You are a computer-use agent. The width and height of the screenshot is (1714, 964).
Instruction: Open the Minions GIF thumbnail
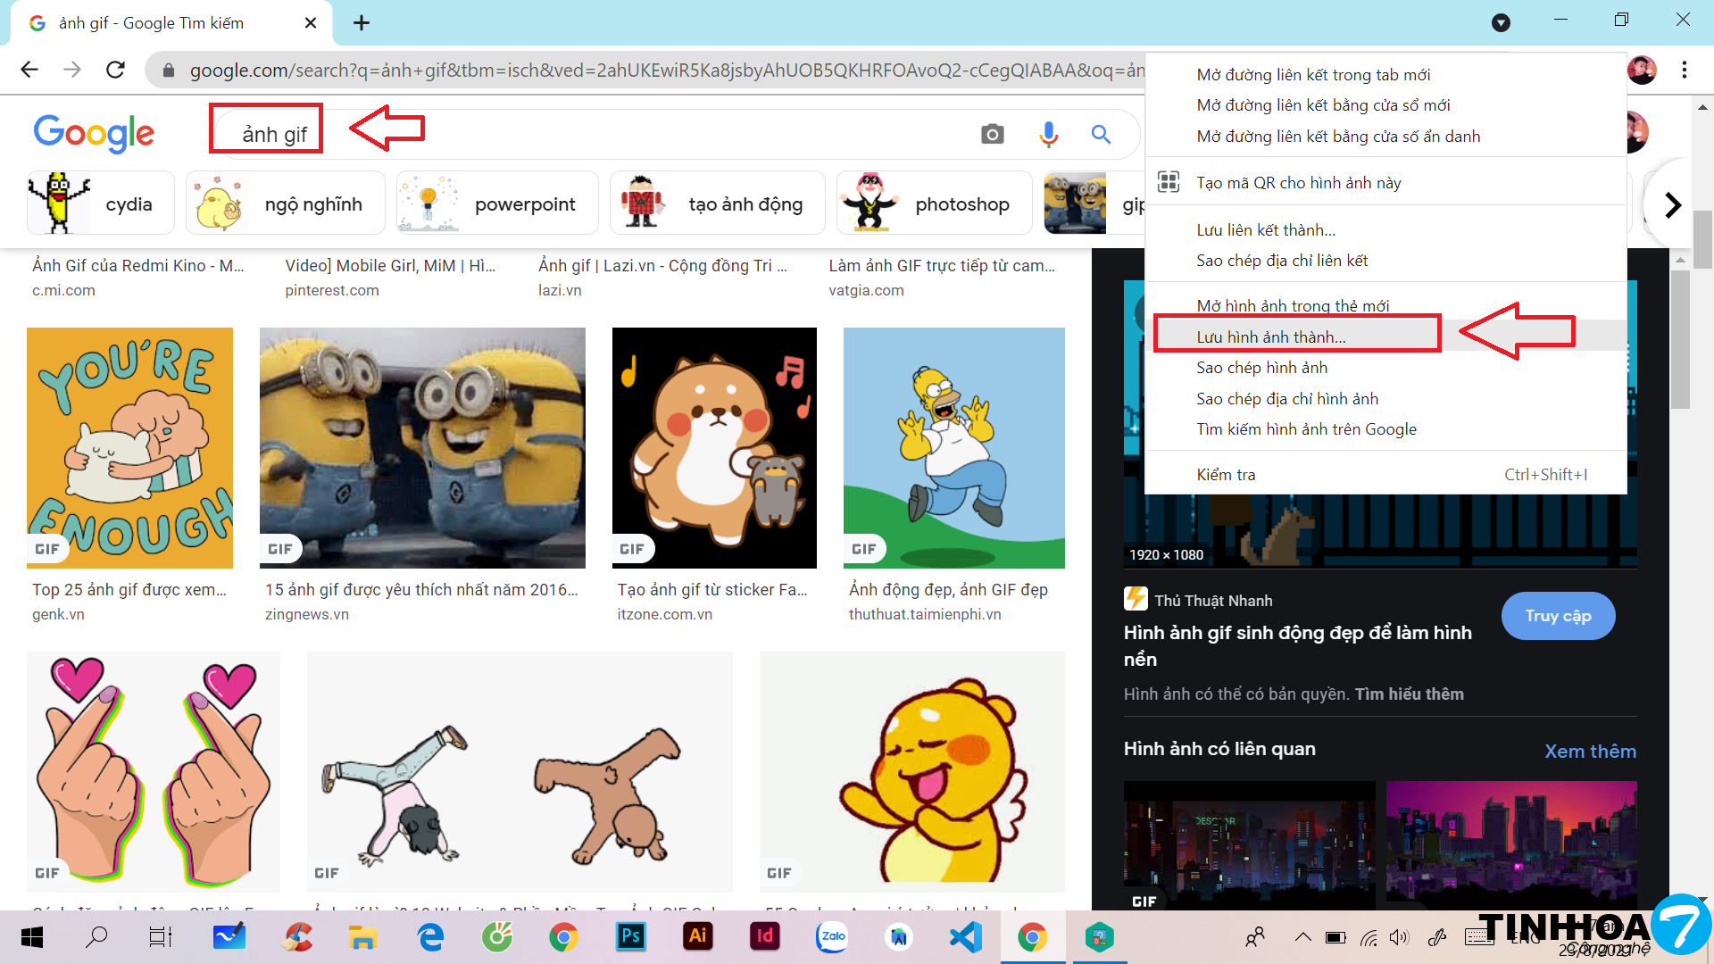(422, 447)
